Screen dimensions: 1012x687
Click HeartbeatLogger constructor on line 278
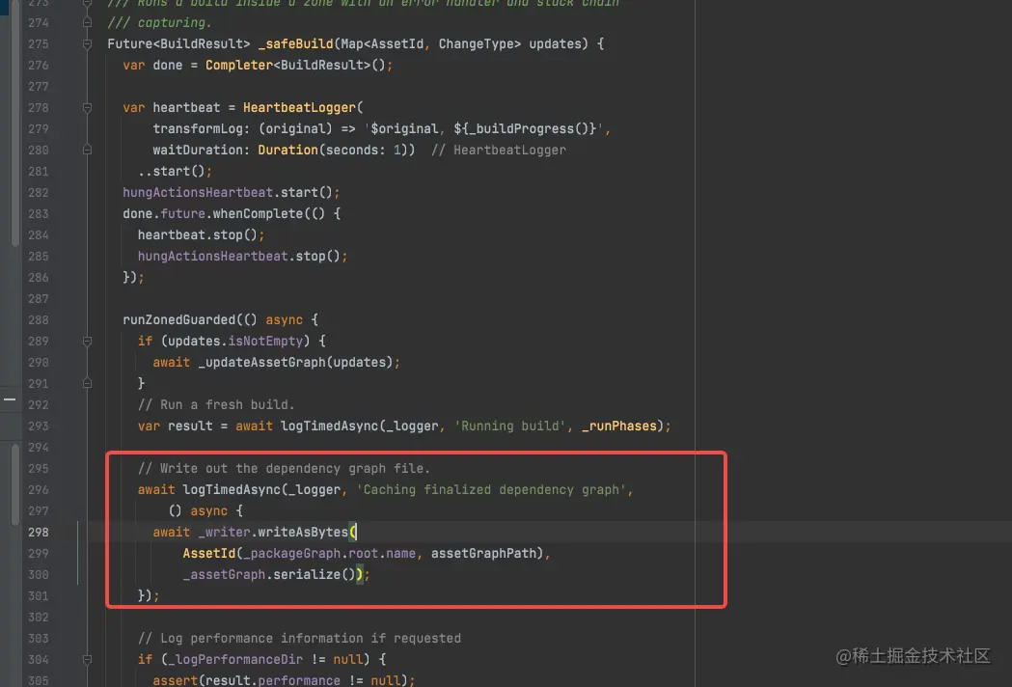299,108
